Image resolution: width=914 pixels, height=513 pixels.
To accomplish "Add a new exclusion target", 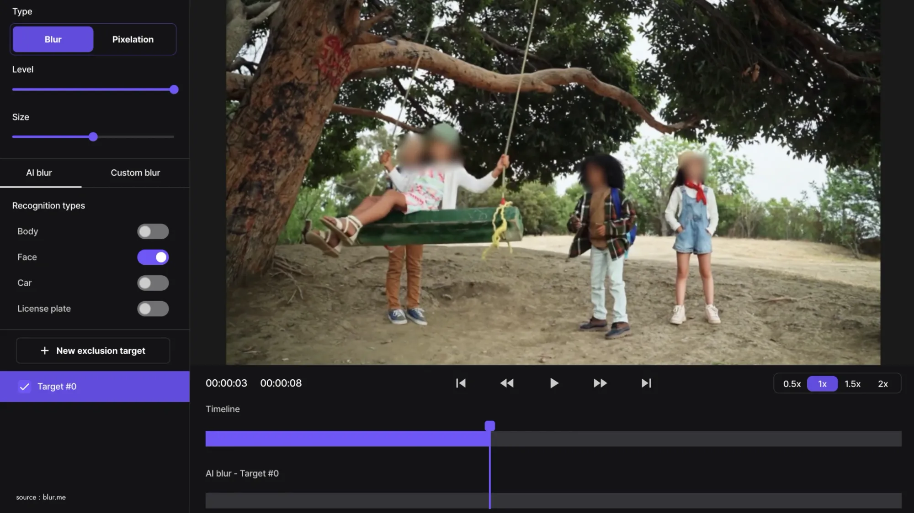I will pos(93,351).
